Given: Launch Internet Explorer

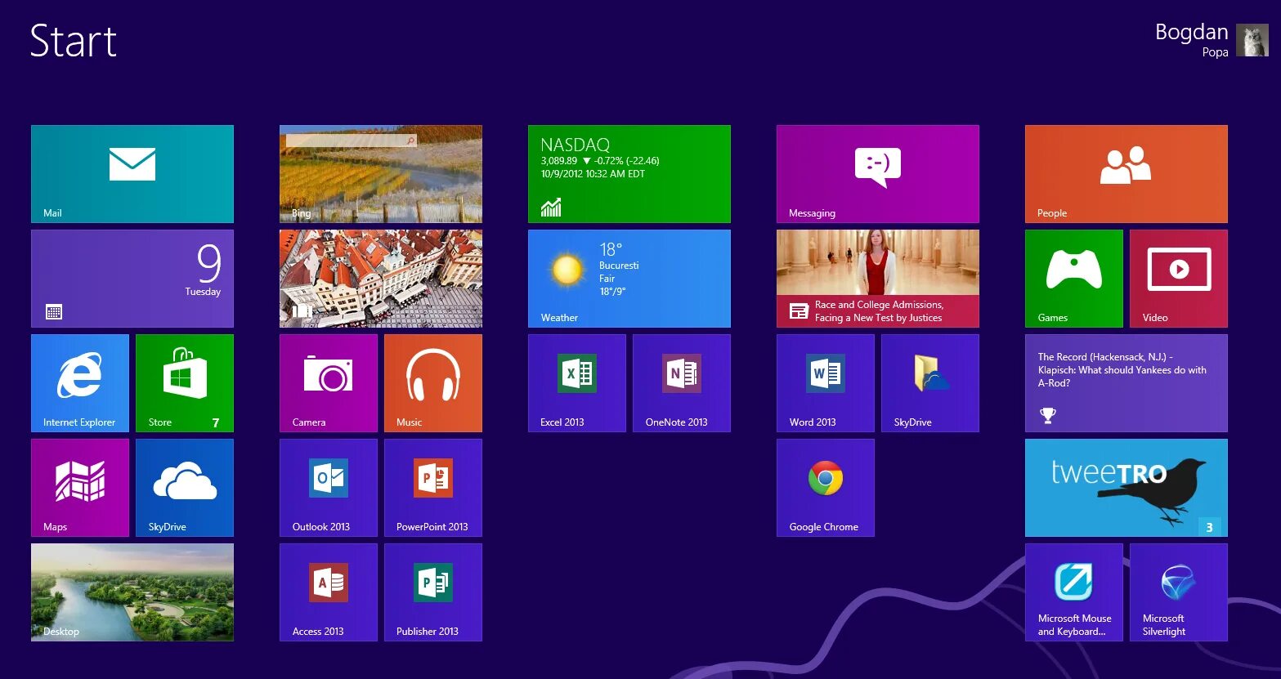Looking at the screenshot, I should pos(80,383).
